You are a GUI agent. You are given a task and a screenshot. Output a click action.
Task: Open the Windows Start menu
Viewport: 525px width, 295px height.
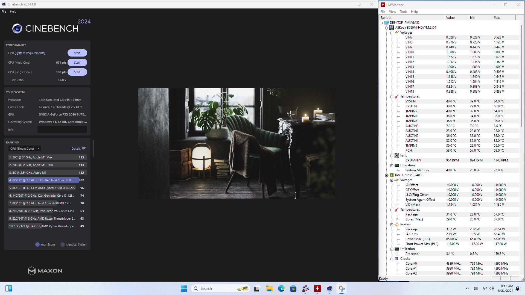184,288
